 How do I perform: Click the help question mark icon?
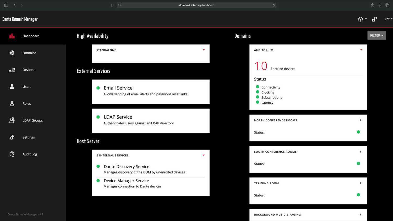point(360,19)
